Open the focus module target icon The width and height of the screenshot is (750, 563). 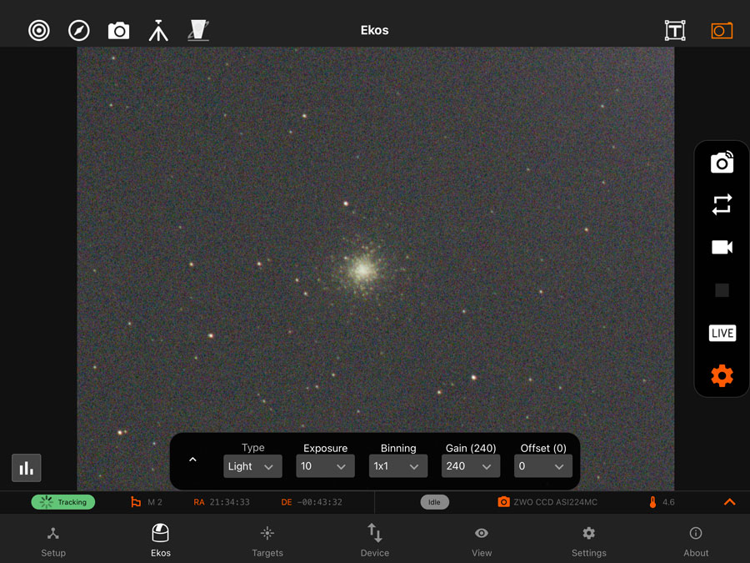coord(38,31)
